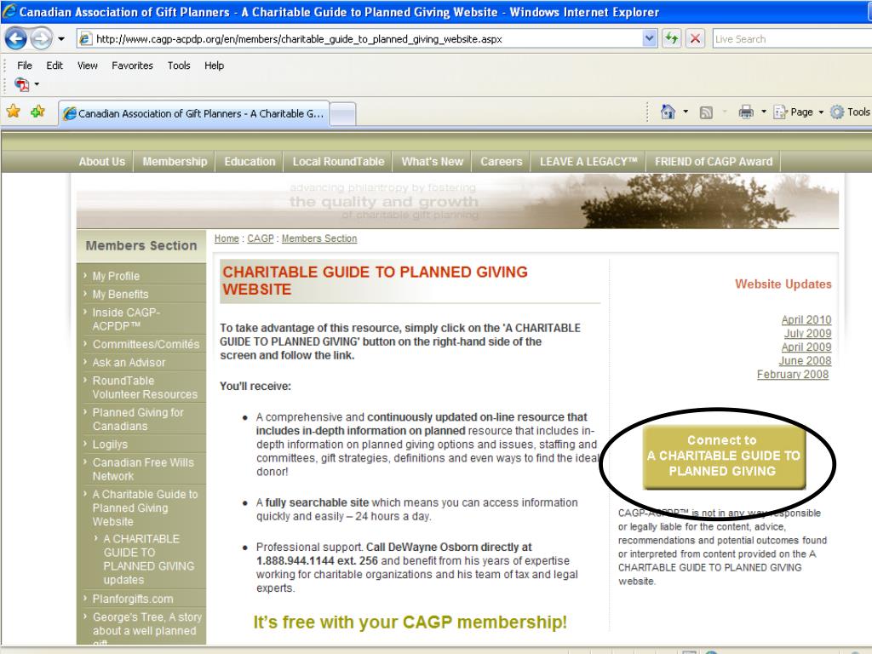The width and height of the screenshot is (872, 654).
Task: Open Planforgifts.com sidebar link
Action: click(132, 599)
